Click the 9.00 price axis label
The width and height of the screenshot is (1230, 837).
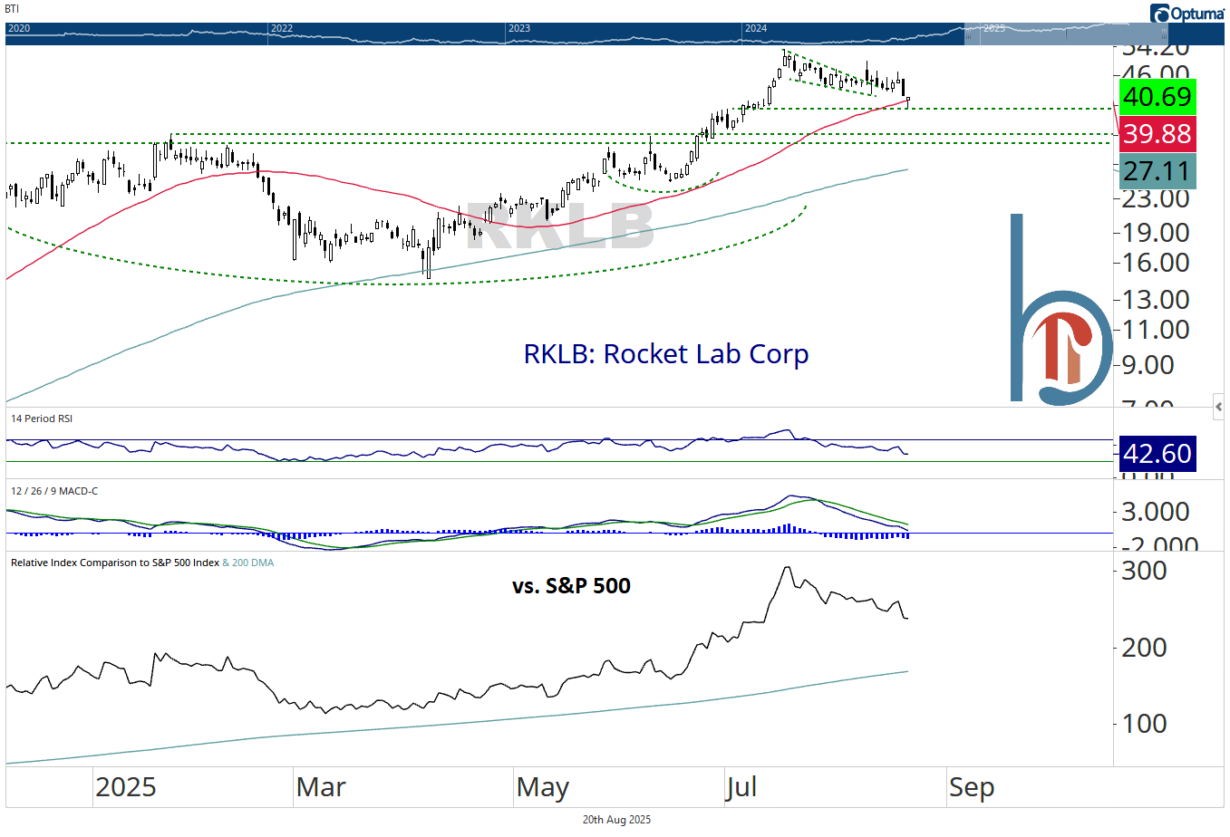tap(1148, 365)
